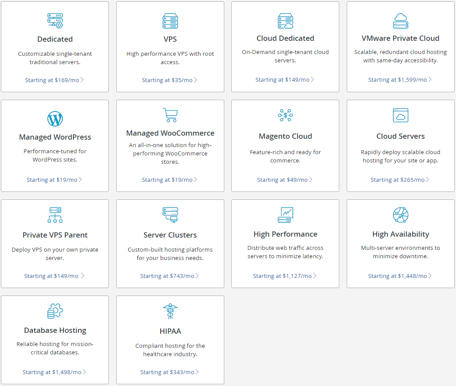
Task: Click the Cloud Dedicated server icon
Action: 285,21
